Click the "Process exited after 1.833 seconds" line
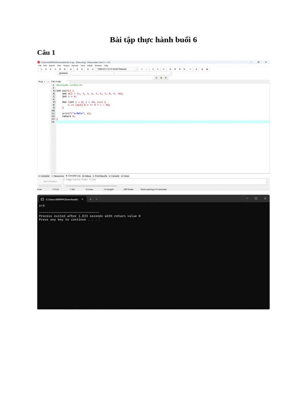Image resolution: width=307 pixels, height=409 pixels. click(90, 216)
